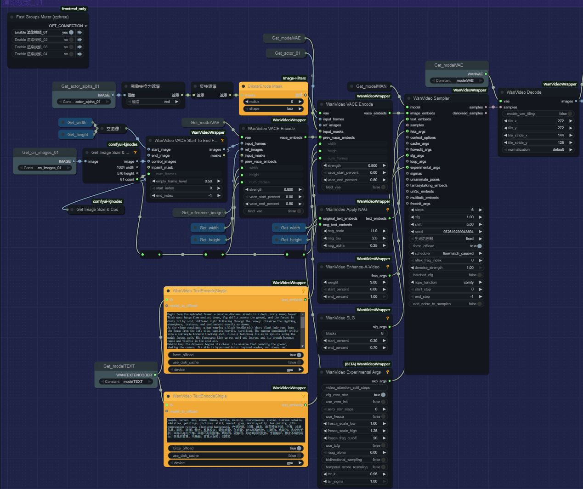The height and width of the screenshot is (489, 583).
Task: Toggle add_noise_to_samples in WanVideo Sampler
Action: tap(479, 304)
